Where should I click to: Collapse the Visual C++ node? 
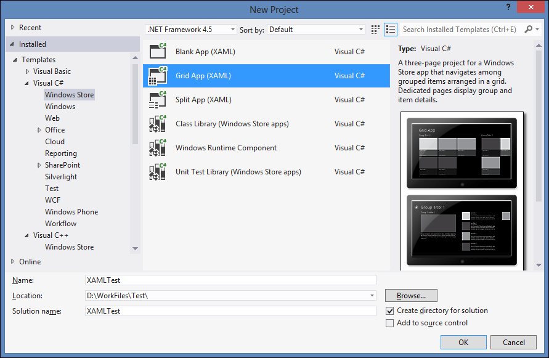click(26, 236)
